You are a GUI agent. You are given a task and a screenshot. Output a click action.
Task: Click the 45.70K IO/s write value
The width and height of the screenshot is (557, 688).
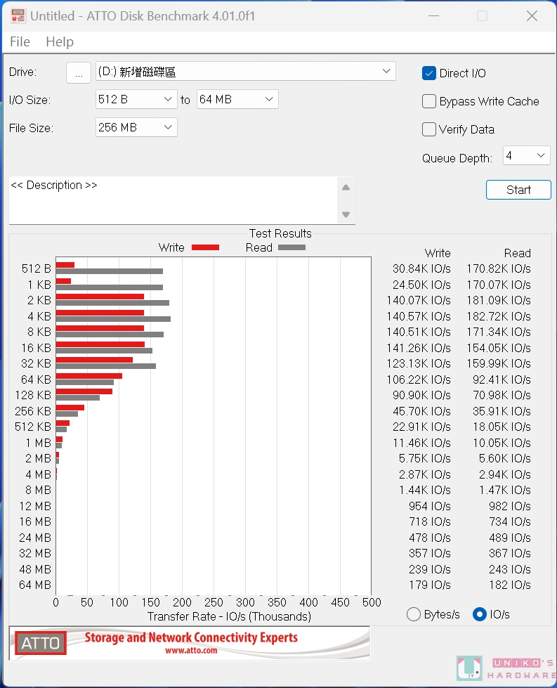coord(421,411)
